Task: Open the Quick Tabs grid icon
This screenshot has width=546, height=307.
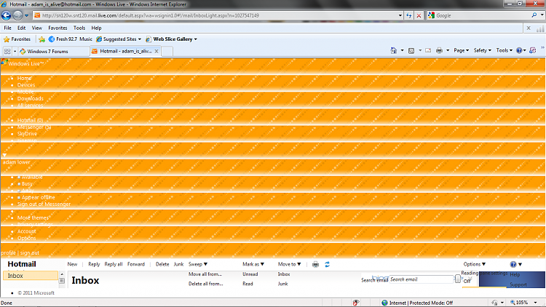Action: point(7,51)
